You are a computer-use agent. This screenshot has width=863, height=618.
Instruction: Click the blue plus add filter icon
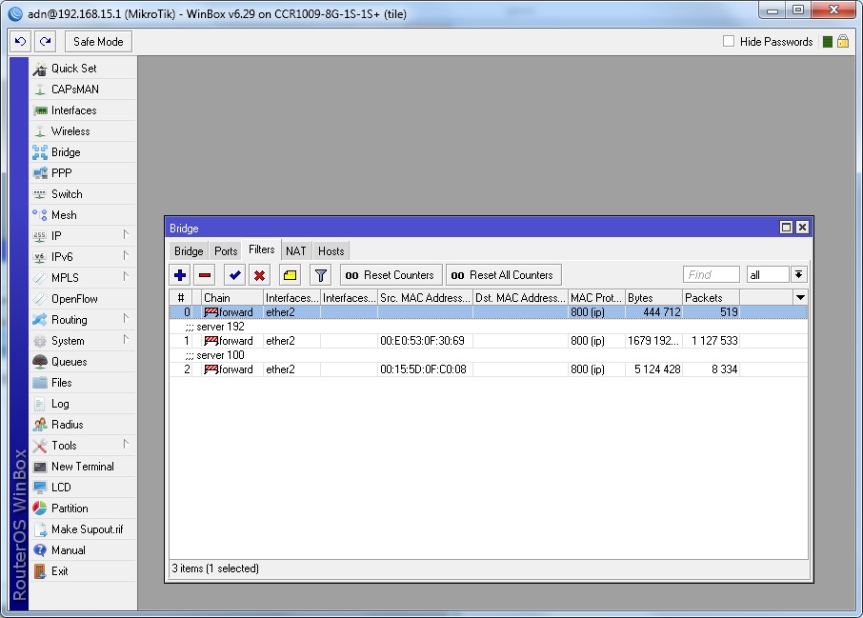point(180,275)
